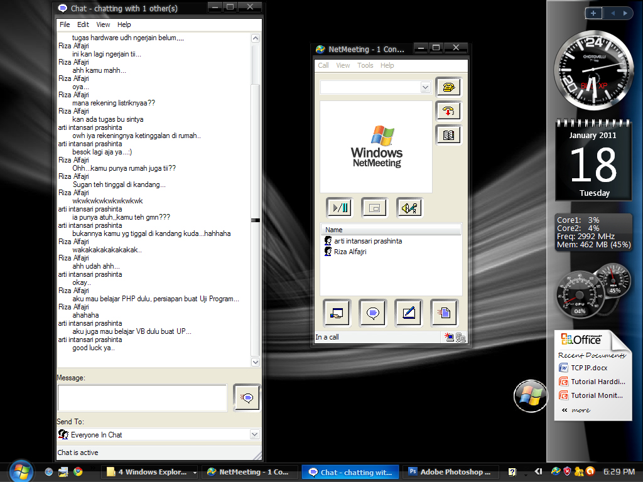Click the 'In a call' status bar text
Screen dimensions: 643x482
pyautogui.click(x=327, y=337)
